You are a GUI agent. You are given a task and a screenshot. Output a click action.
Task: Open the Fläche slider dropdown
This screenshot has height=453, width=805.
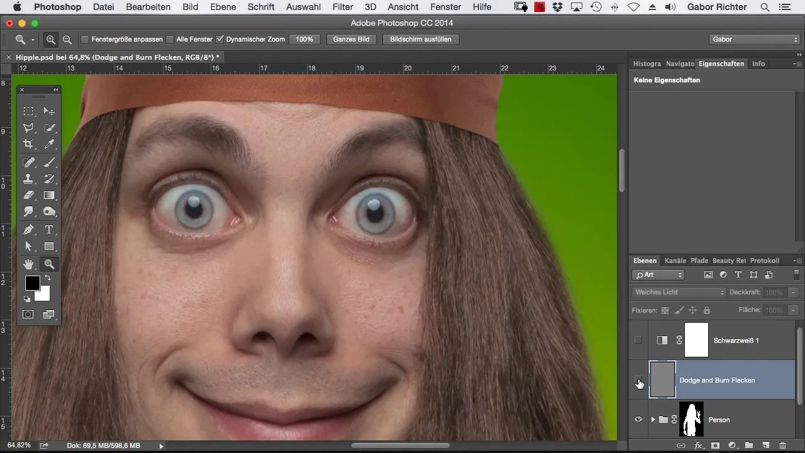click(794, 310)
